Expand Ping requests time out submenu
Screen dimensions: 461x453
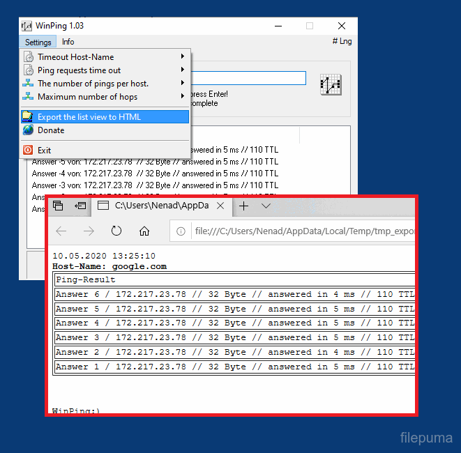pos(183,70)
